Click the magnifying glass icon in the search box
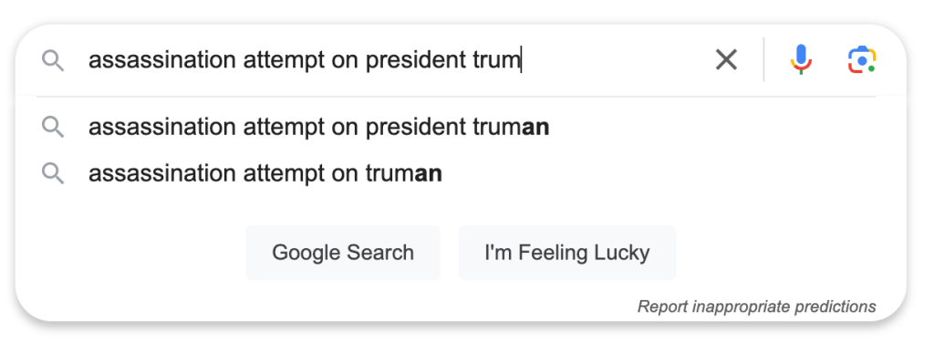Image resolution: width=934 pixels, height=364 pixels. [53, 60]
